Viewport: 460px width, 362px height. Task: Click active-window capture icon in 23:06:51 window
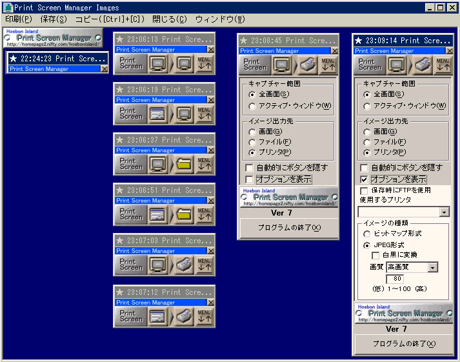point(158,215)
